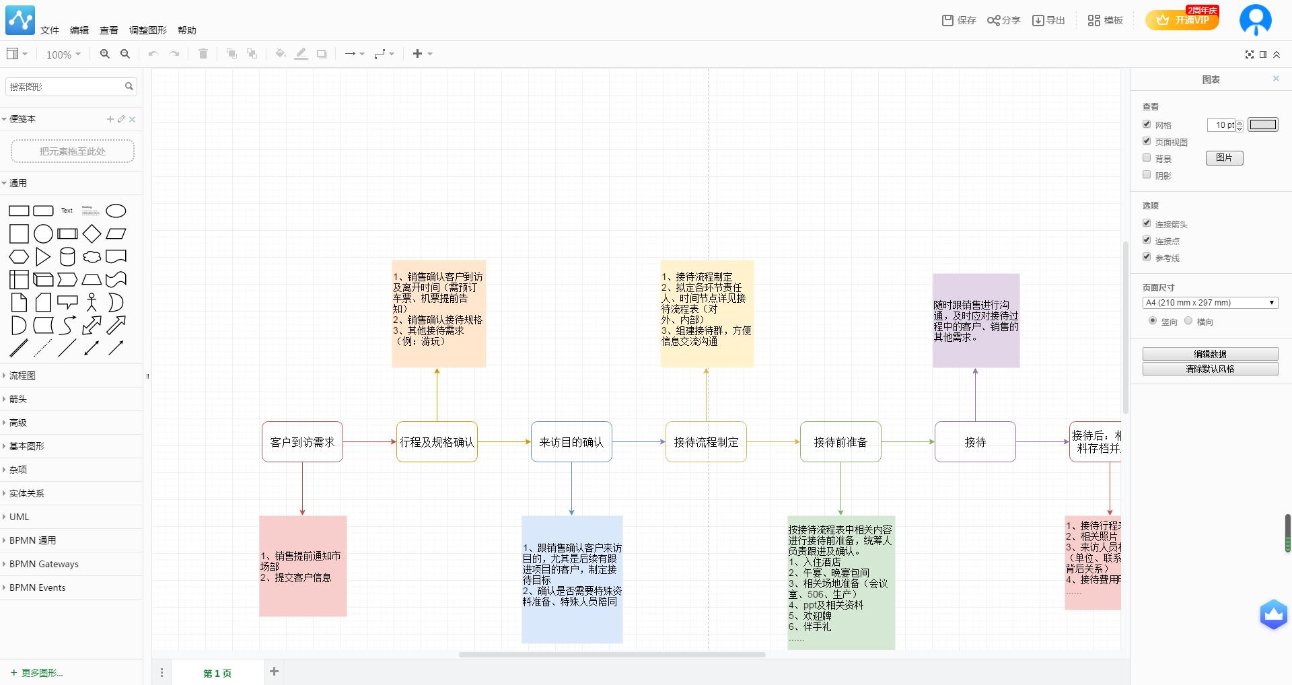
Task: Open the insert plus dropdown
Action: [423, 54]
